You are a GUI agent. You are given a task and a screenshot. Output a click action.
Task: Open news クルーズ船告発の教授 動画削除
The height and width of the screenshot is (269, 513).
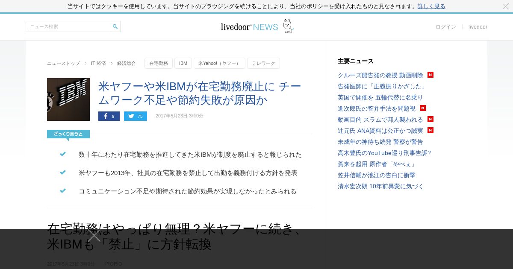[380, 75]
